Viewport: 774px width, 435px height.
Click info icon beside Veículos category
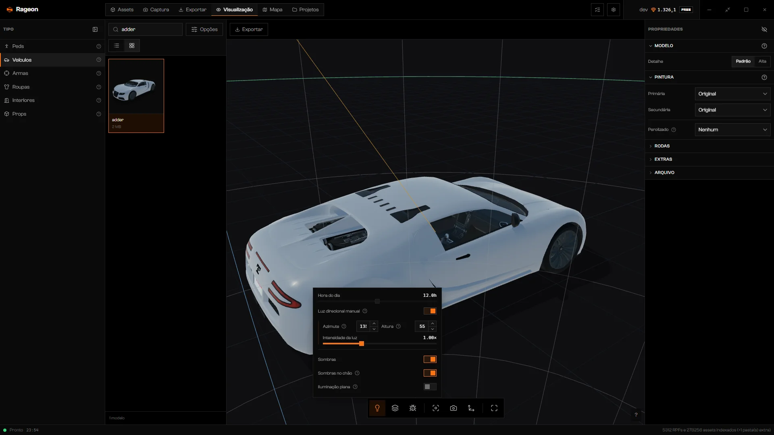(x=99, y=60)
